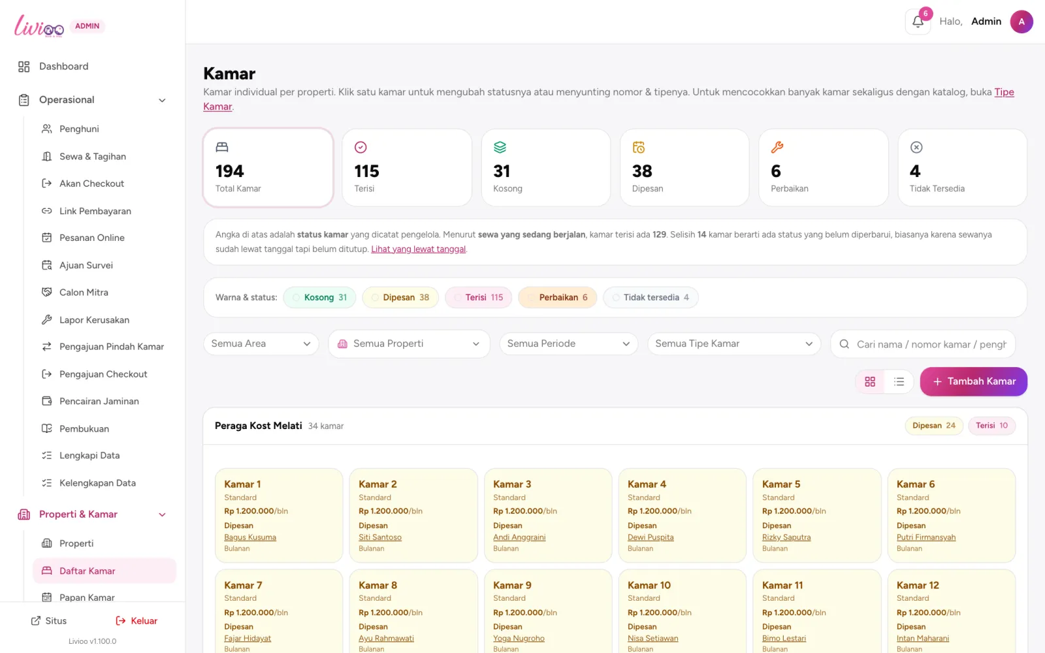Image resolution: width=1045 pixels, height=653 pixels.
Task: Click the Admin avatar circle
Action: pos(1021,22)
